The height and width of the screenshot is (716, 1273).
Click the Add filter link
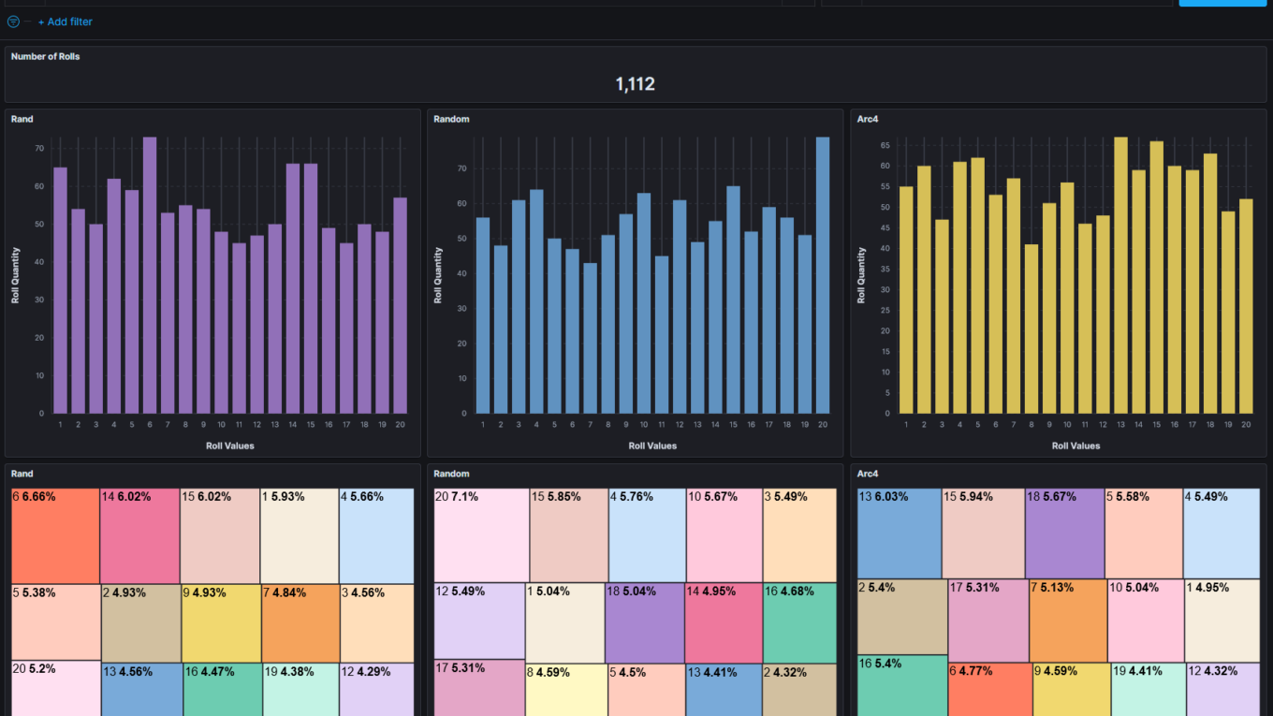click(66, 22)
